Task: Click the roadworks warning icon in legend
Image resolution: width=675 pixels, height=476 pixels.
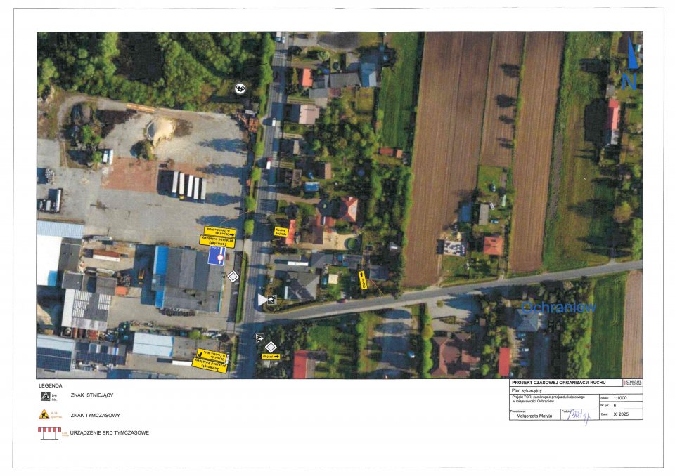Action: pos(44,414)
